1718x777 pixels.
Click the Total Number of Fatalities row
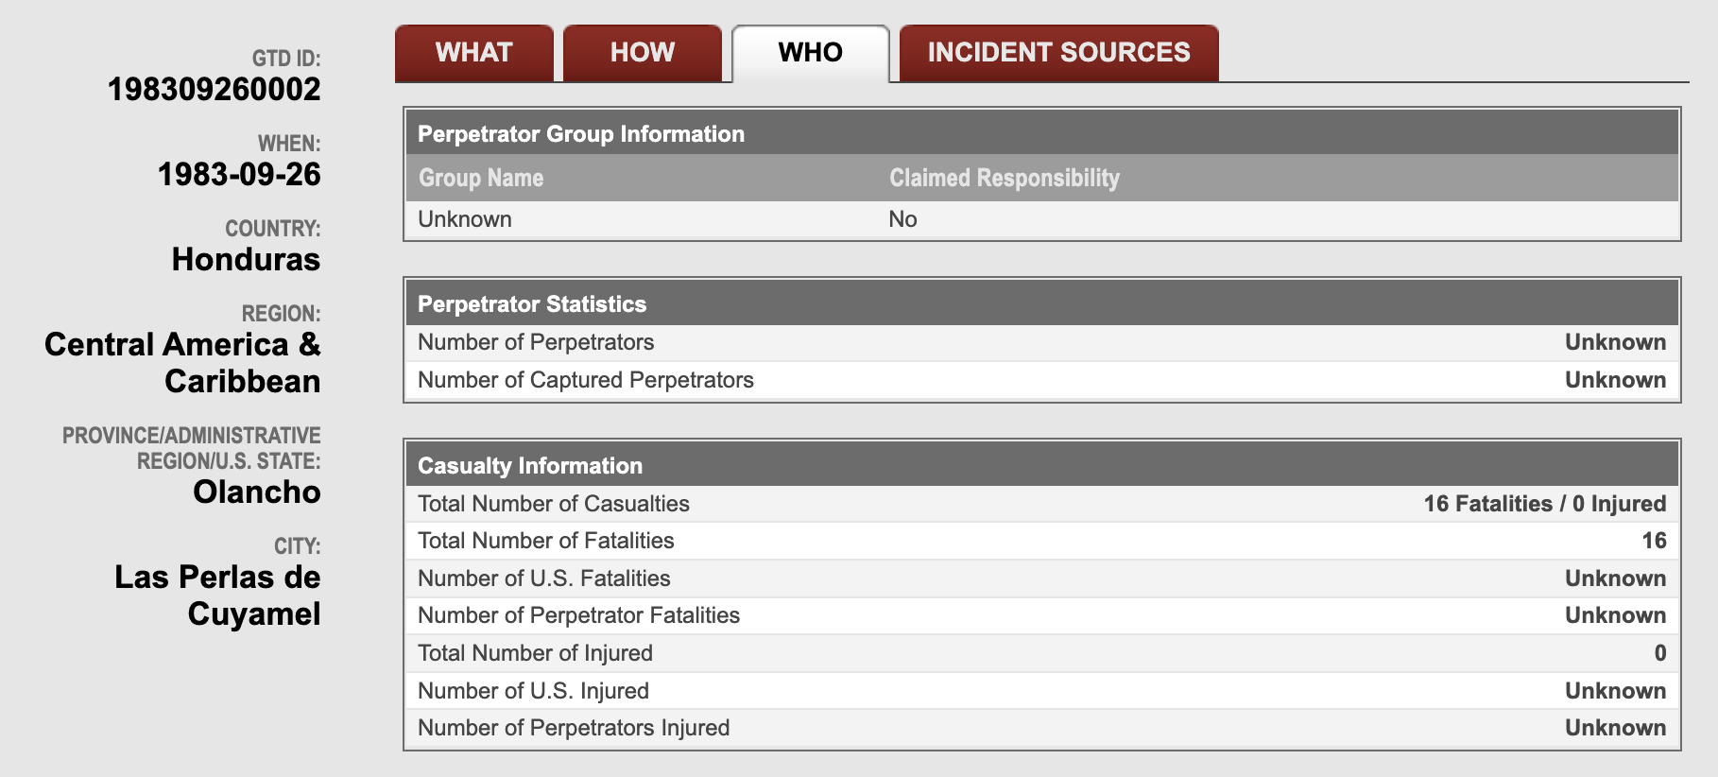(1042, 541)
